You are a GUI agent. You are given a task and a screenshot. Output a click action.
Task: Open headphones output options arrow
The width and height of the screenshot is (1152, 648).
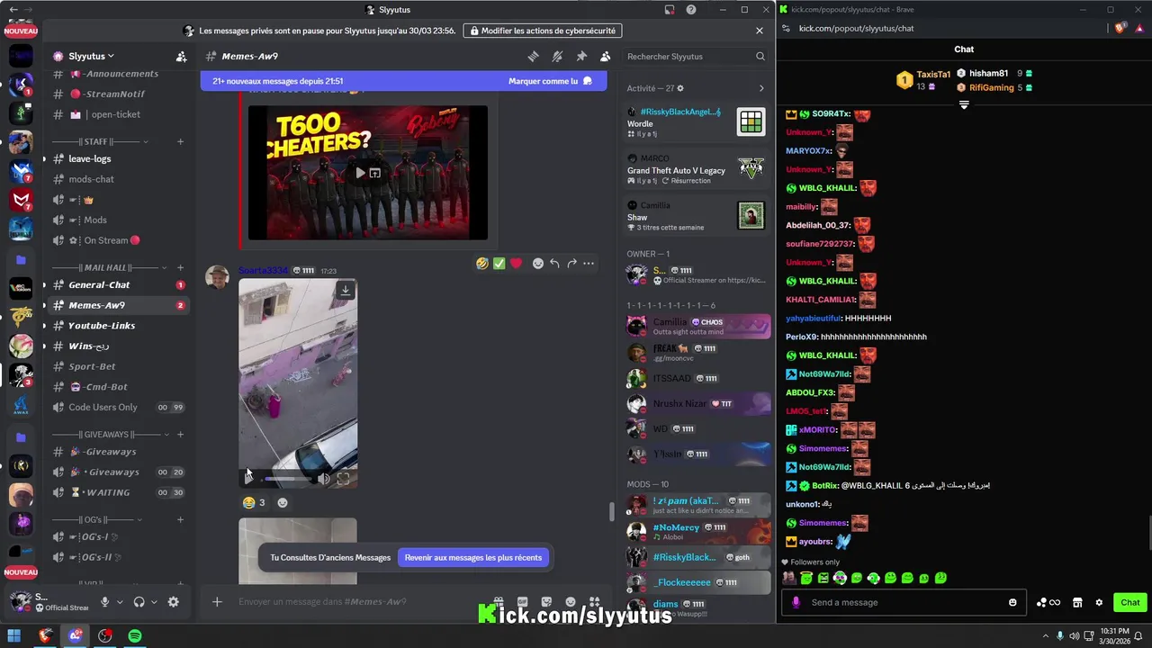[154, 602]
